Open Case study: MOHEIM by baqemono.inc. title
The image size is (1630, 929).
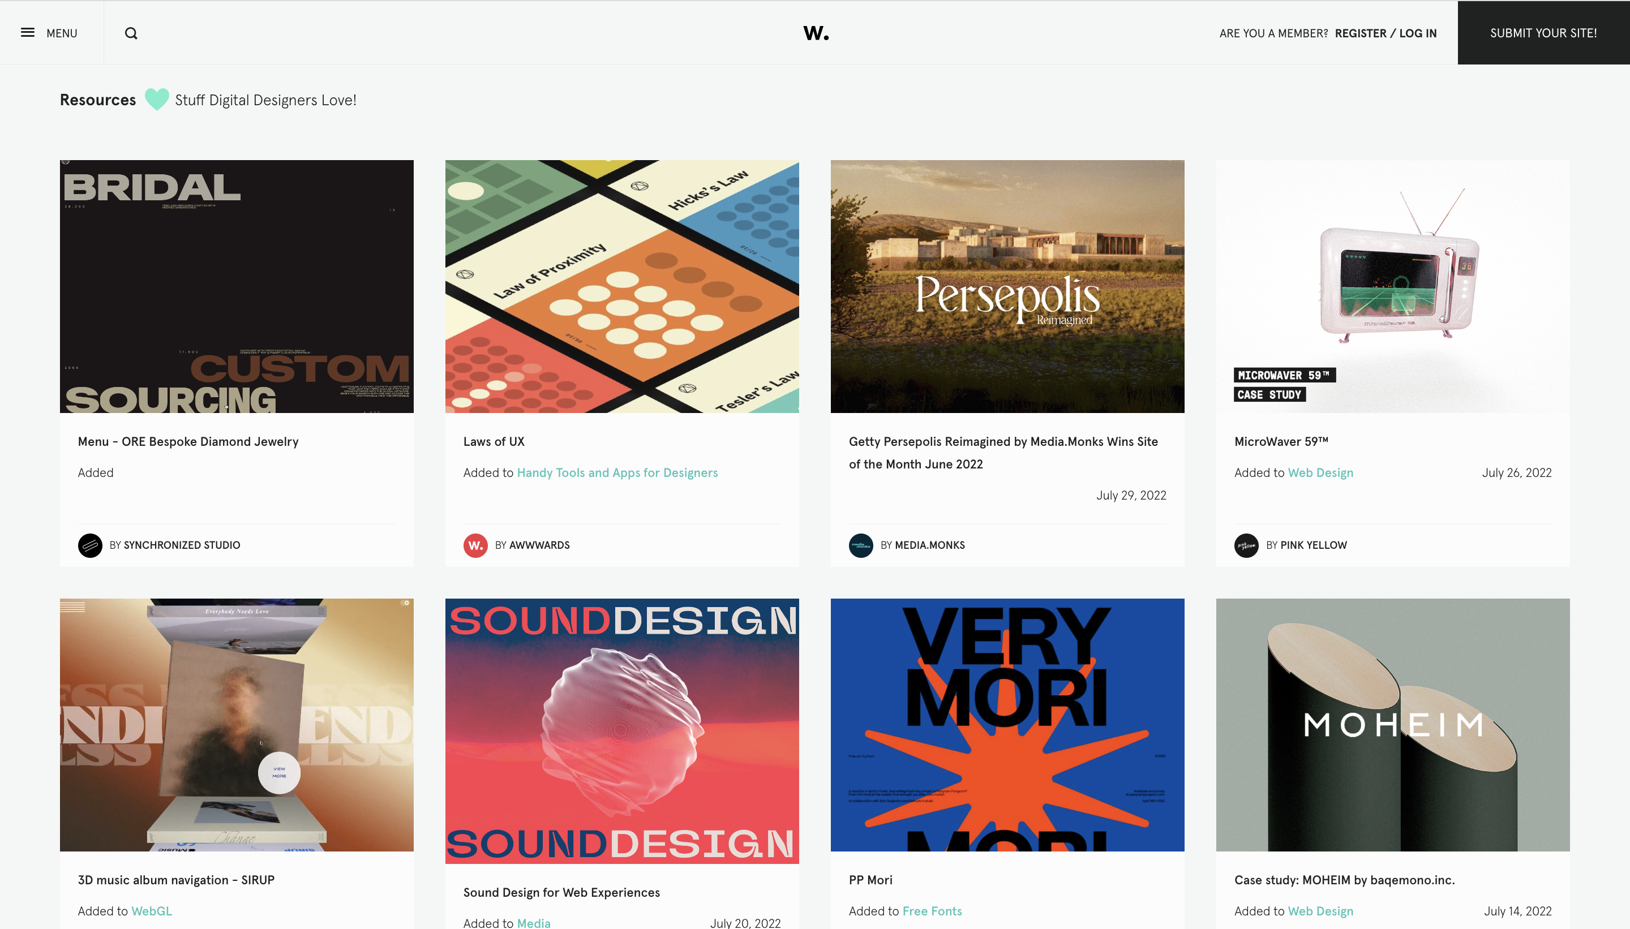click(x=1345, y=879)
